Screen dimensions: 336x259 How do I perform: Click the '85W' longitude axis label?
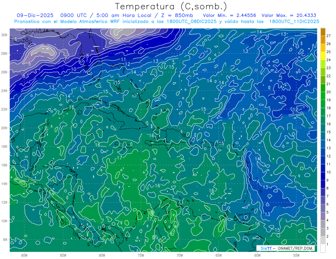pos(63,255)
